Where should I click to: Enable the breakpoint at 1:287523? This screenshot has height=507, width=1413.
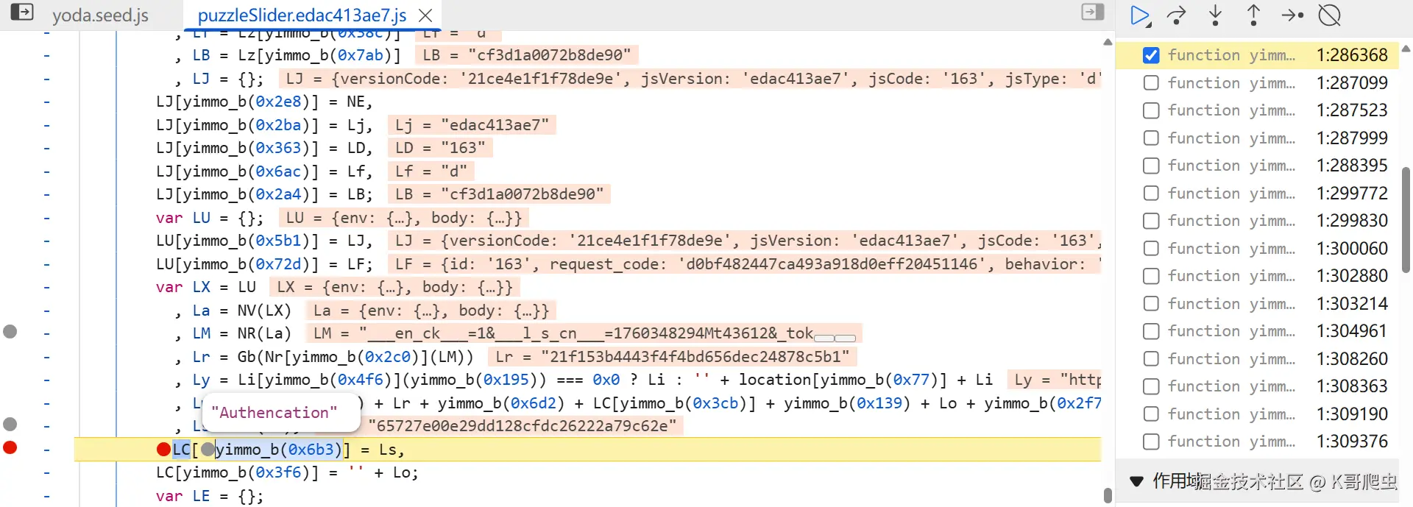coord(1151,110)
